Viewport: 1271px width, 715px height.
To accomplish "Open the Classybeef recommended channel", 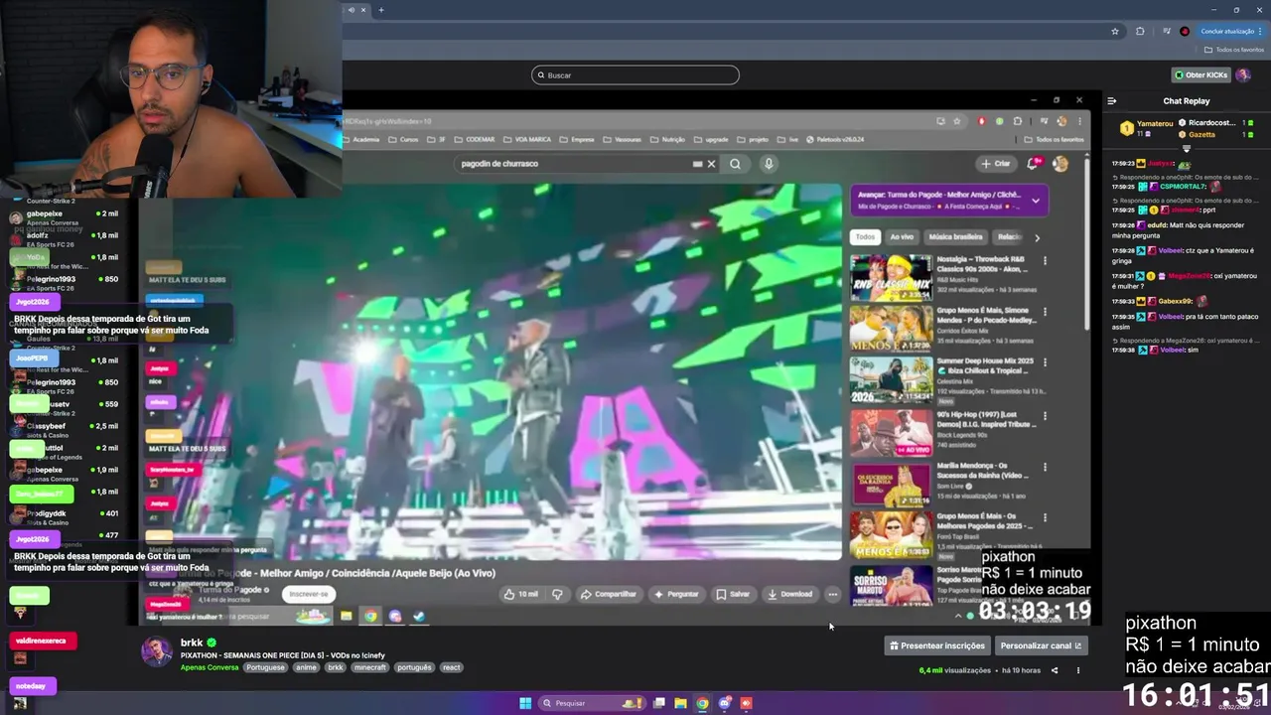I will click(x=65, y=430).
